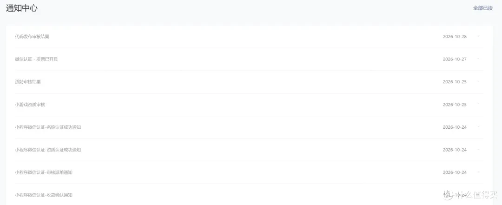Mark all notifications read via 全部已读

click(483, 8)
